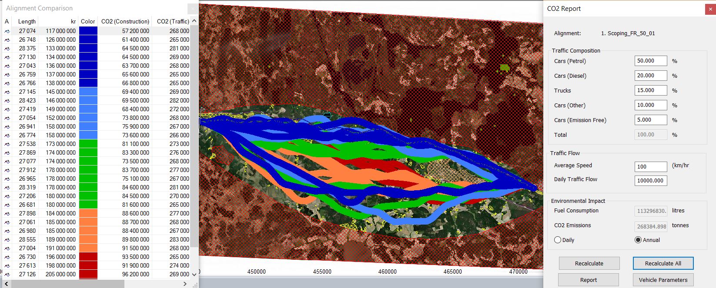Click the A column header
Image resolution: width=716 pixels, height=288 pixels.
(x=7, y=21)
